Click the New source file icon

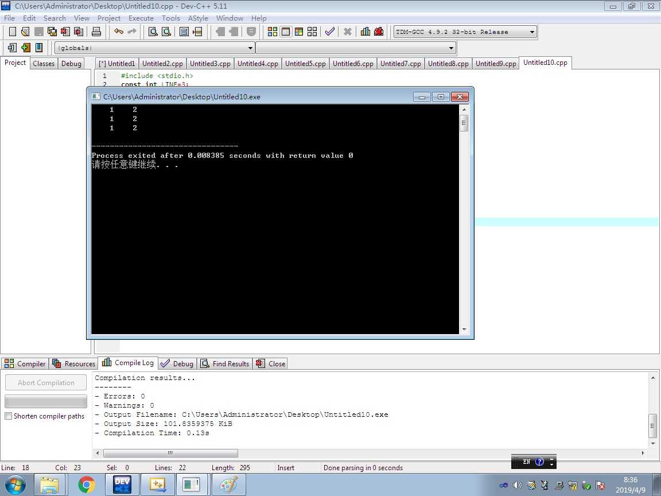pos(13,32)
